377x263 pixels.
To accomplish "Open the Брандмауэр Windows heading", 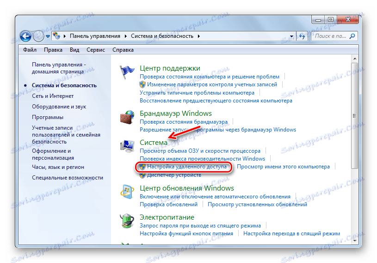I will click(x=176, y=114).
